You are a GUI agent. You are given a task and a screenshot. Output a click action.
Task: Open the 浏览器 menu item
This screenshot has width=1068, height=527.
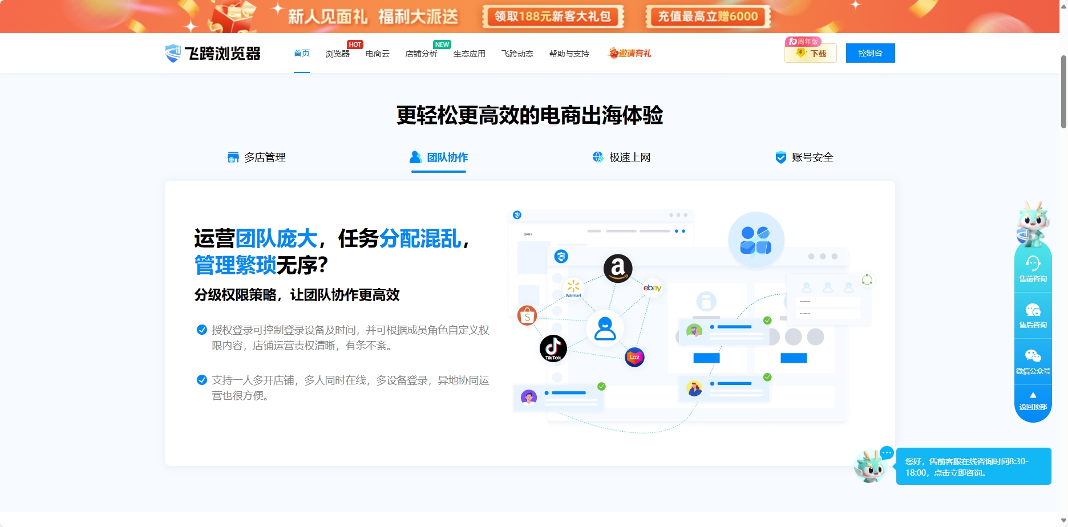[337, 54]
